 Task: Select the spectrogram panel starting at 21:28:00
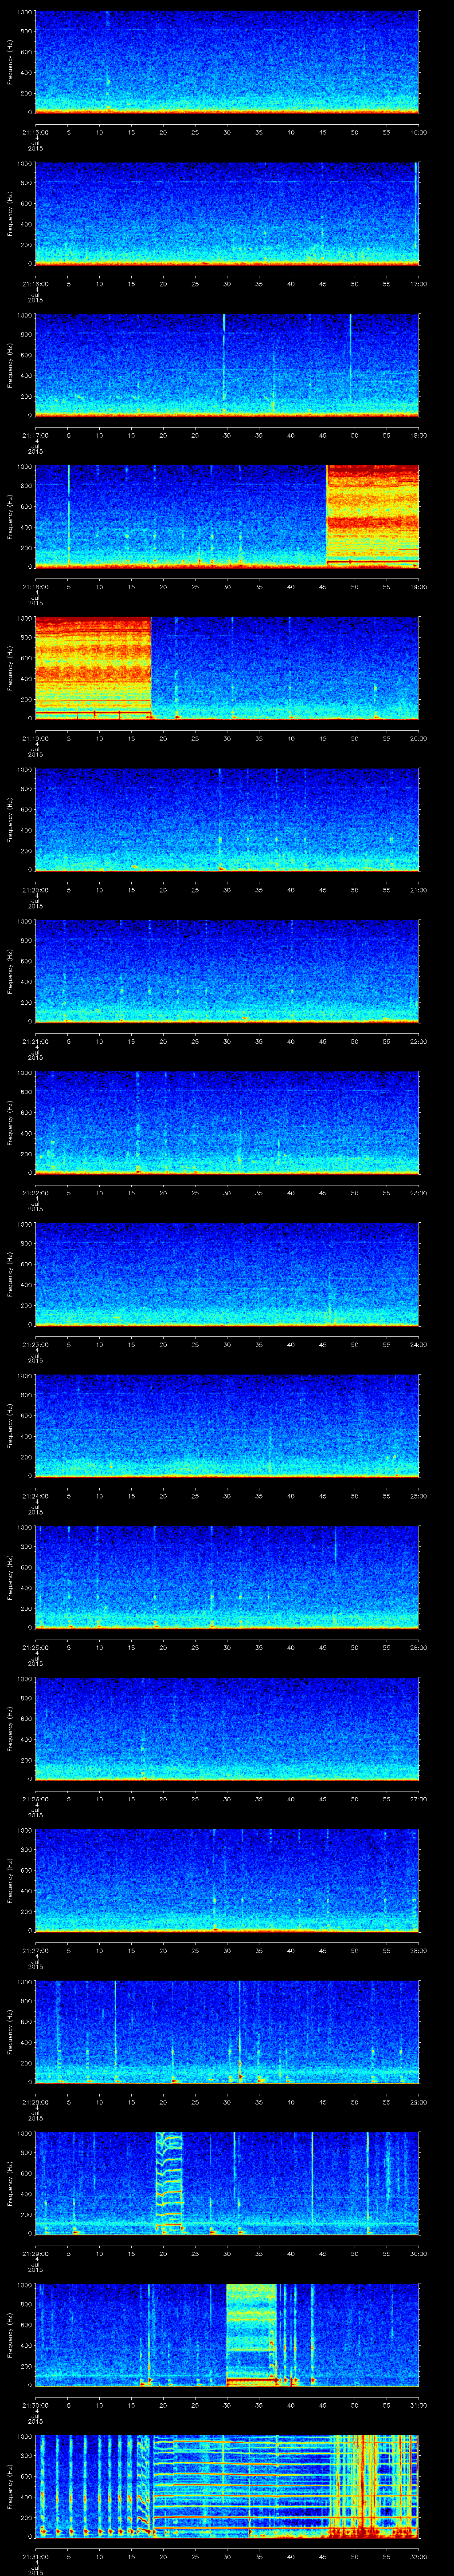coord(227,2032)
